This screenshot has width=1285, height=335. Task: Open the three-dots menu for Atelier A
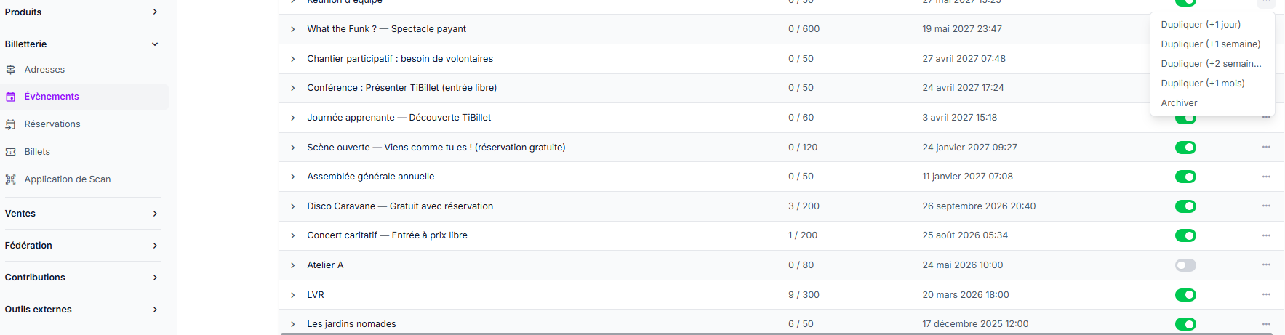point(1266,265)
